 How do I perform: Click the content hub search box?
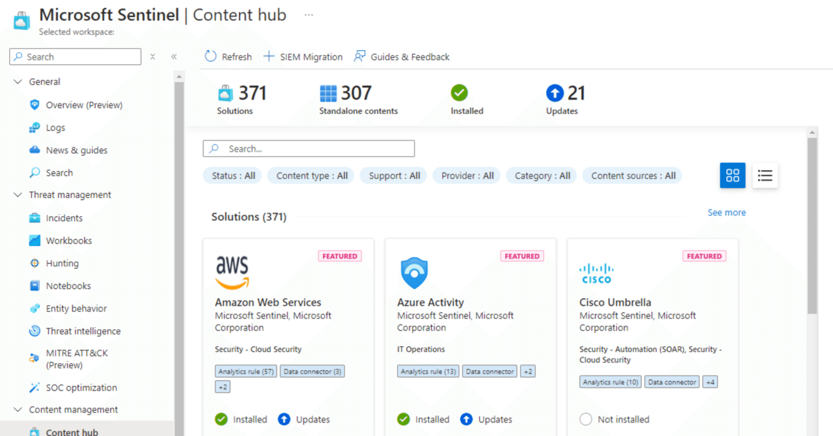[308, 148]
